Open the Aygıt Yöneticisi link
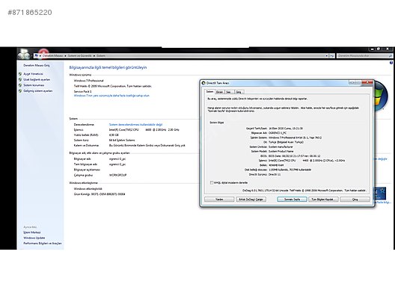 click(33, 74)
